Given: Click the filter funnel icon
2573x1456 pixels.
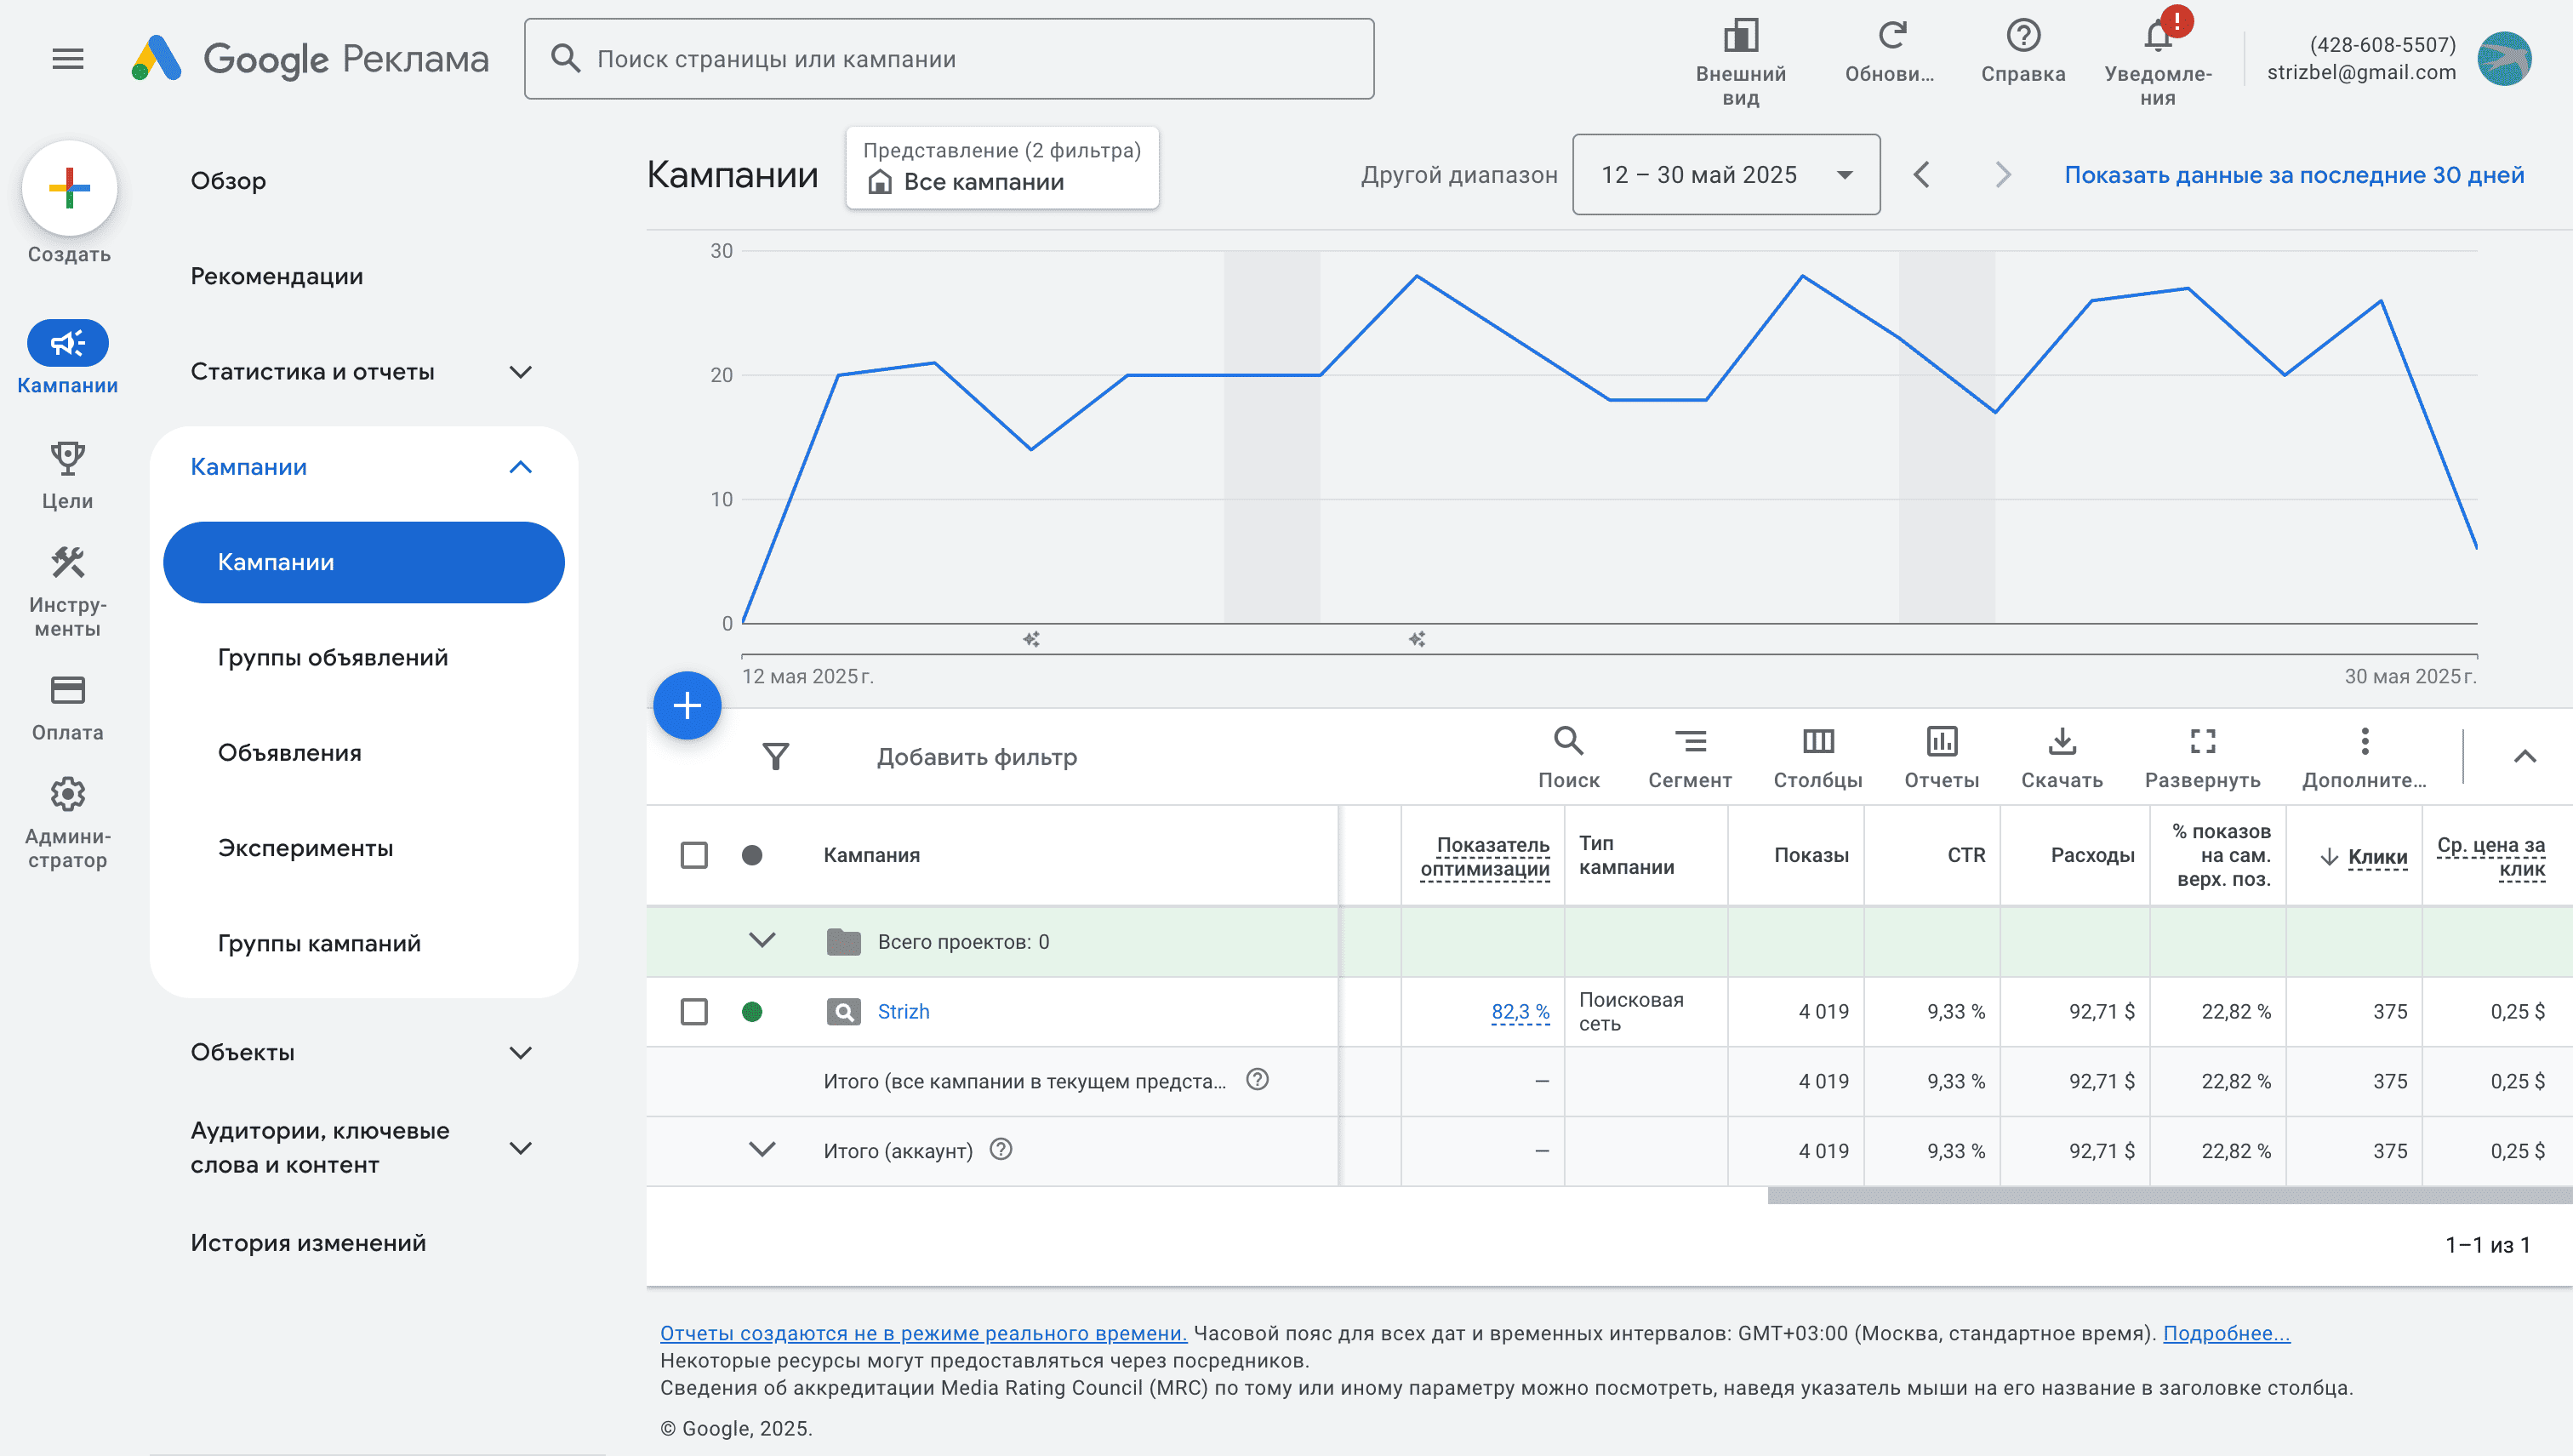Looking at the screenshot, I should tap(776, 756).
